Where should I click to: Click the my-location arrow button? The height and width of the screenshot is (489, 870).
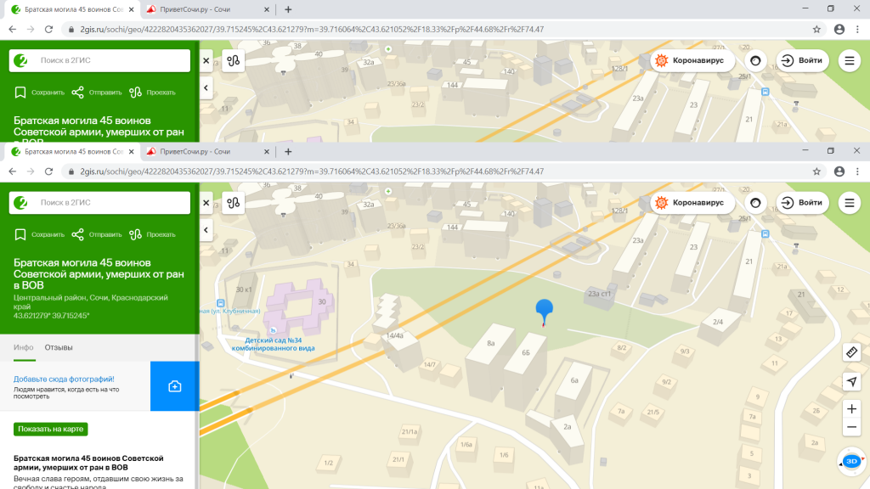(851, 381)
